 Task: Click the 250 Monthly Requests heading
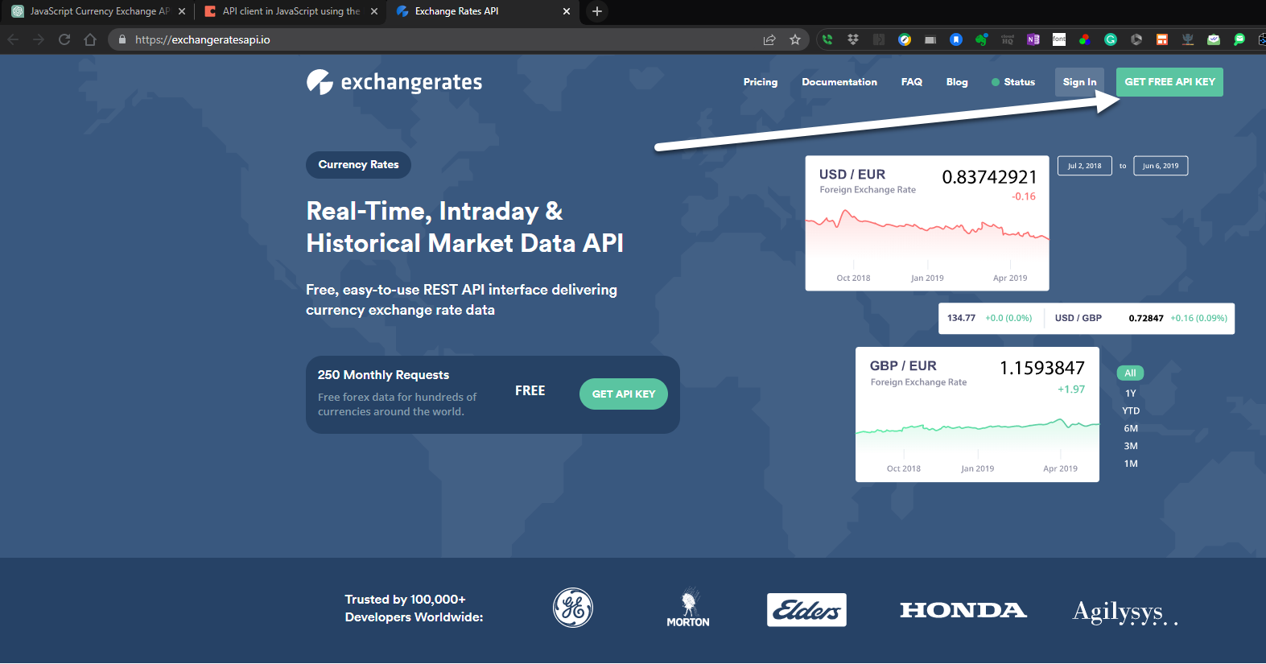point(383,375)
